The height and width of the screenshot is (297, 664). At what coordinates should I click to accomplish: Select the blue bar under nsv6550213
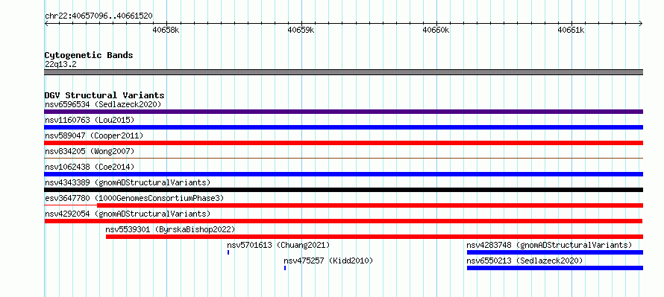pos(555,268)
